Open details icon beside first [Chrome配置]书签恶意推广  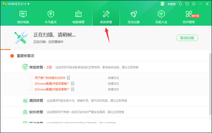coord(72,84)
